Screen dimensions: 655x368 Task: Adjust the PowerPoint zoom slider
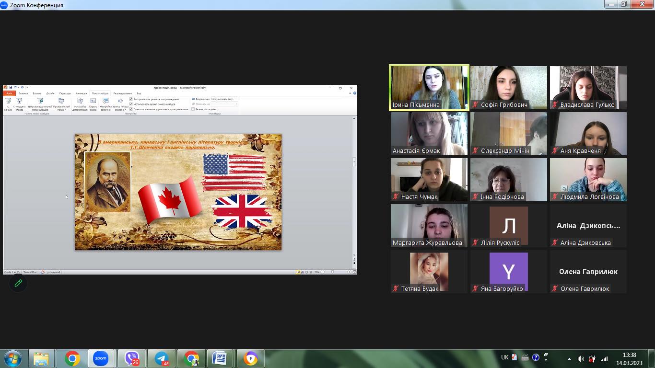(333, 272)
